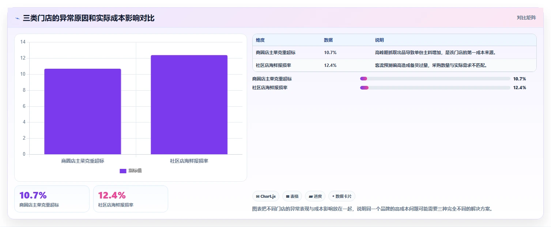Click the 维度 column header
Image resolution: width=551 pixels, height=227 pixels.
point(260,40)
